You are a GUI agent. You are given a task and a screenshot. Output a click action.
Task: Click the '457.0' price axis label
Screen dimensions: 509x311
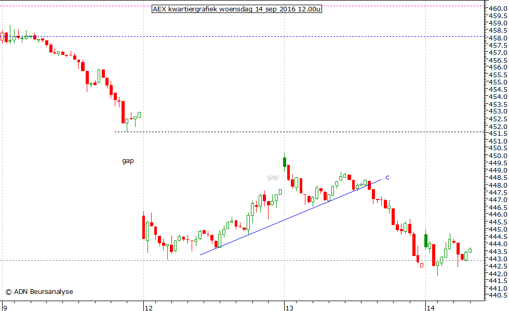(x=498, y=52)
